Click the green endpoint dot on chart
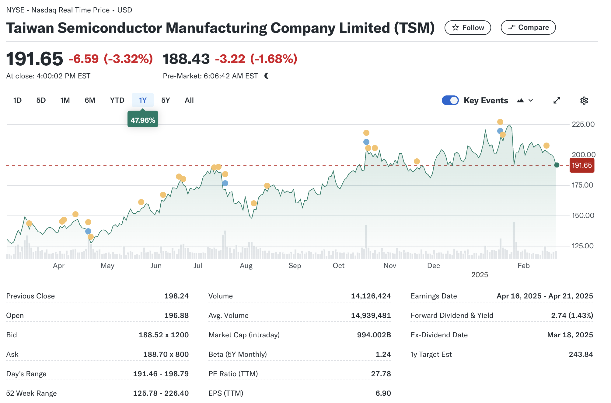Image resolution: width=611 pixels, height=403 pixels. click(x=557, y=165)
